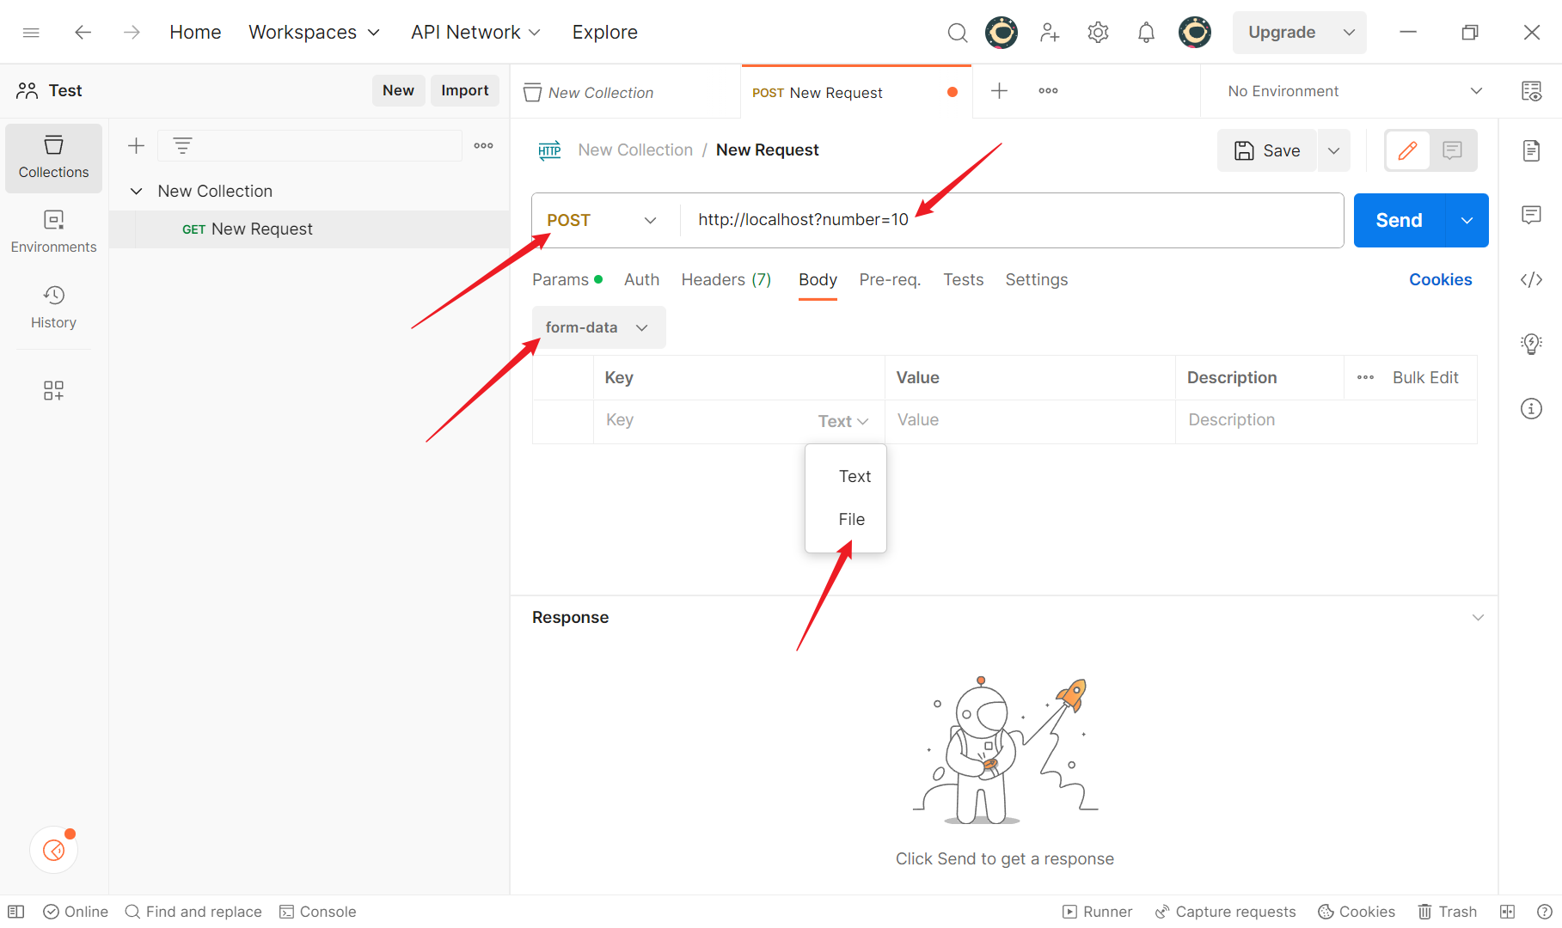Switch to the Pre-req. tab

[890, 280]
